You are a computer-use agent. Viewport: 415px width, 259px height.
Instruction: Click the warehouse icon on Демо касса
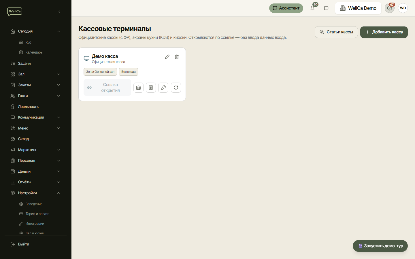pos(138,87)
